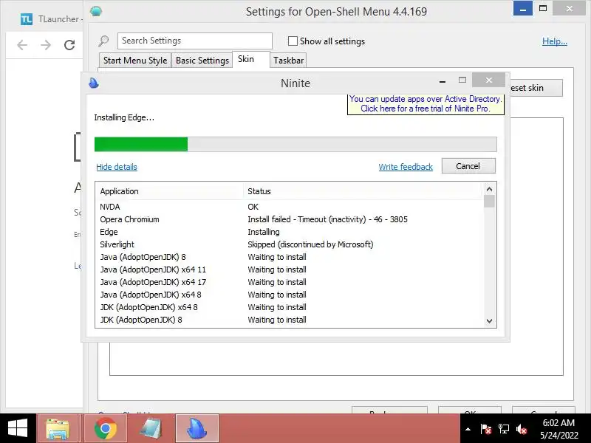
Task: Click the muted volume tray icon
Action: pos(522,429)
